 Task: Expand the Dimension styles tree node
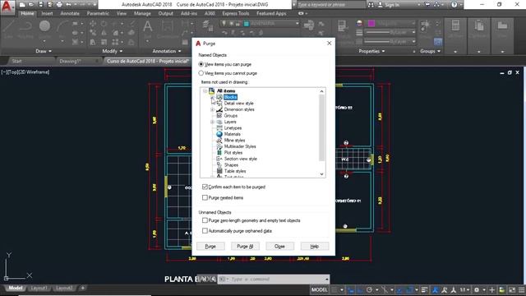[x=212, y=109]
